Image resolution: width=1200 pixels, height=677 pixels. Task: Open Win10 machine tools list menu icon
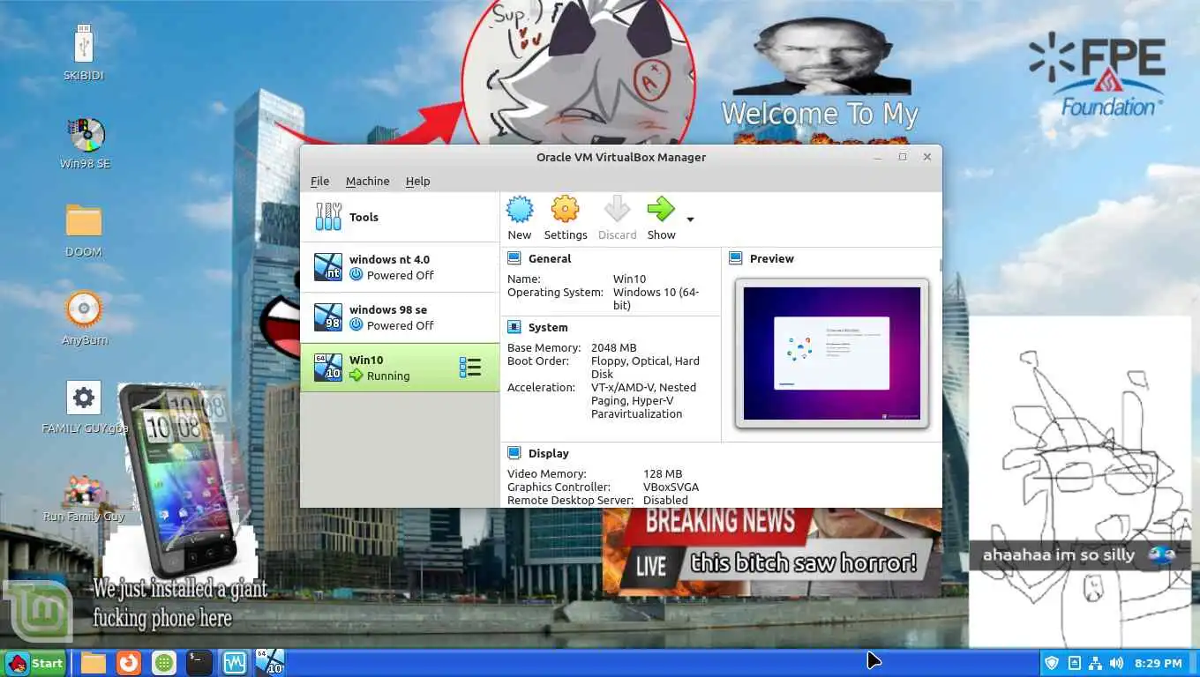pyautogui.click(x=470, y=368)
